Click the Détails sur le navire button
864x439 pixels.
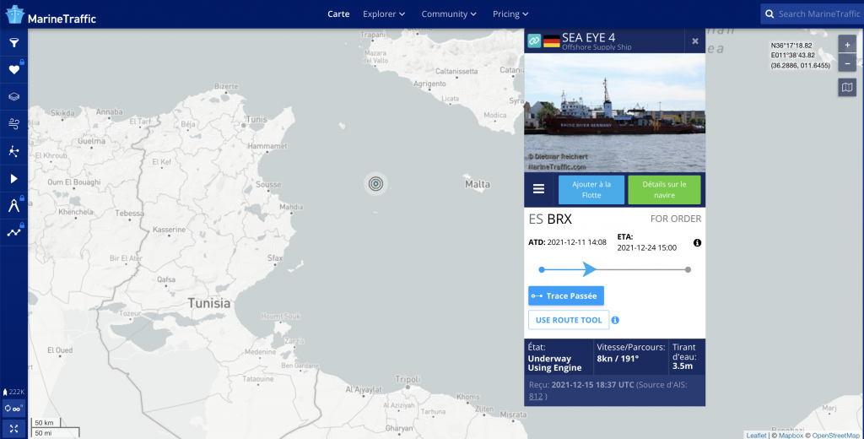click(664, 190)
